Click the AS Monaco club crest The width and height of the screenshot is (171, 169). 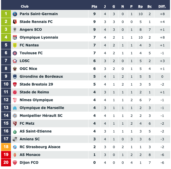click(x=15, y=155)
